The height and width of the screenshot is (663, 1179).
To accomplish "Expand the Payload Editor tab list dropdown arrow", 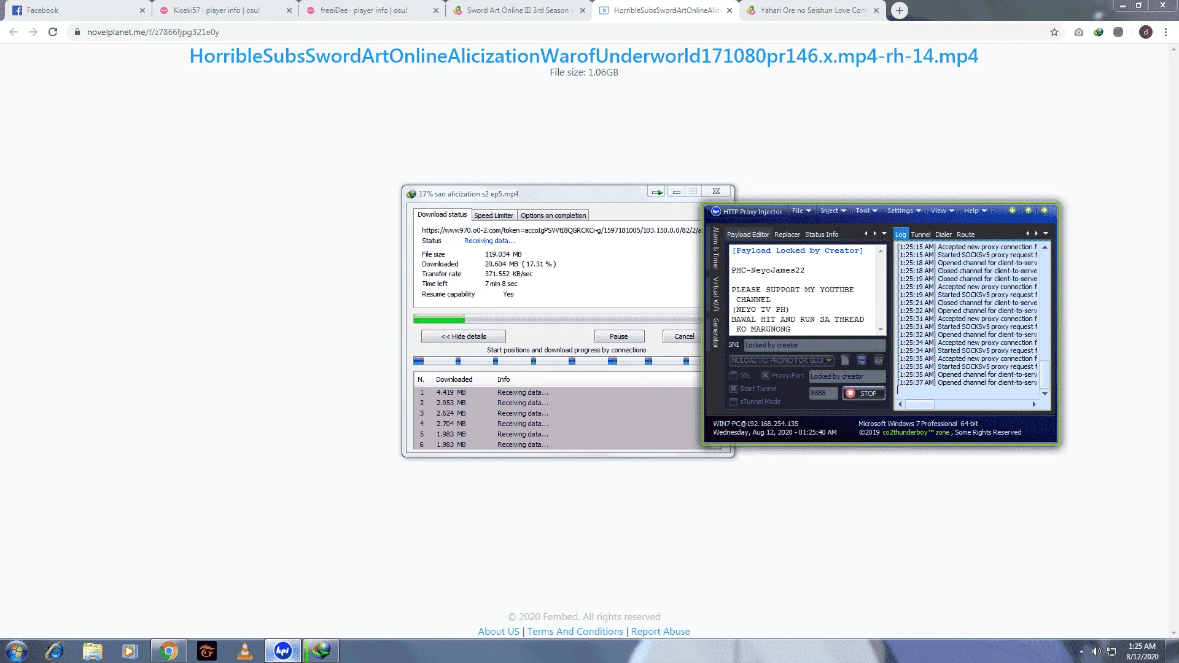I will 884,233.
